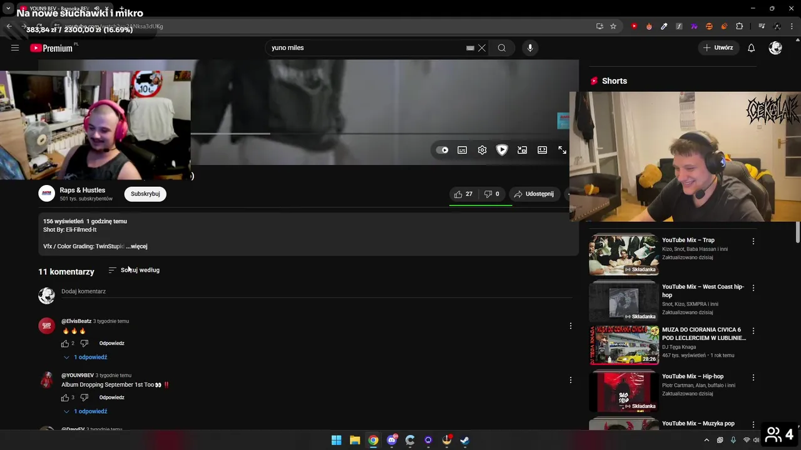This screenshot has width=801, height=450.
Task: Bookmark the page with the star icon
Action: tap(613, 26)
